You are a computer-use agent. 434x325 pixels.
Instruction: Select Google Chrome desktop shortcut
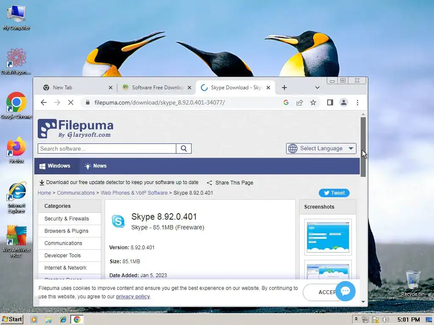tap(16, 105)
